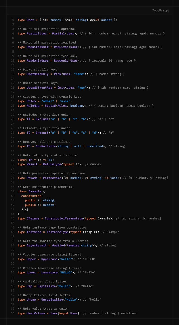The height and width of the screenshot is (325, 179).
Task: Click 'RequiredUser' type name
Action: (x=37, y=47)
